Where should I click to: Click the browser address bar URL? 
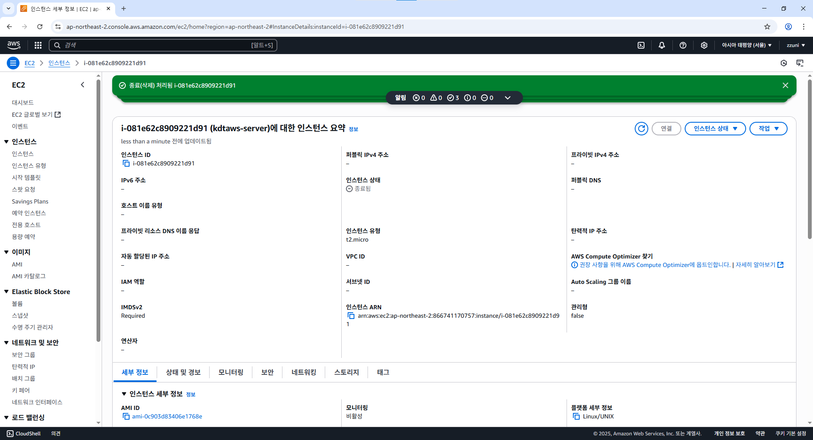pyautogui.click(x=235, y=27)
